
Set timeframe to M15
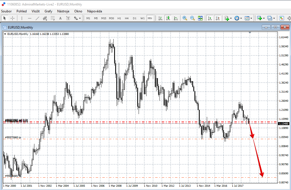click(x=104, y=18)
